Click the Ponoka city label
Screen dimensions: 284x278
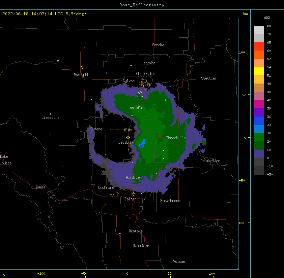coord(158,45)
